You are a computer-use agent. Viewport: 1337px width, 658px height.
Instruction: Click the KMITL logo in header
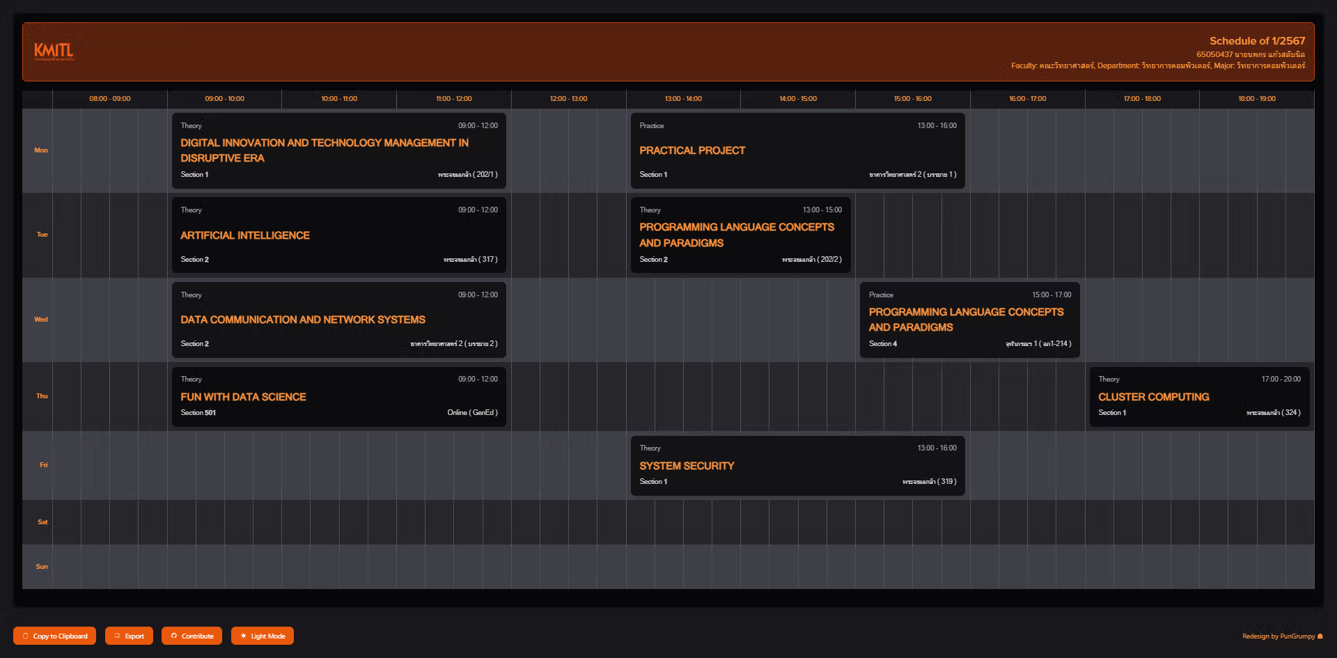pyautogui.click(x=54, y=51)
